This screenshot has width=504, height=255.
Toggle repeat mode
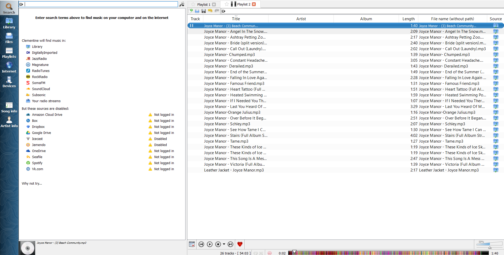tap(256, 253)
